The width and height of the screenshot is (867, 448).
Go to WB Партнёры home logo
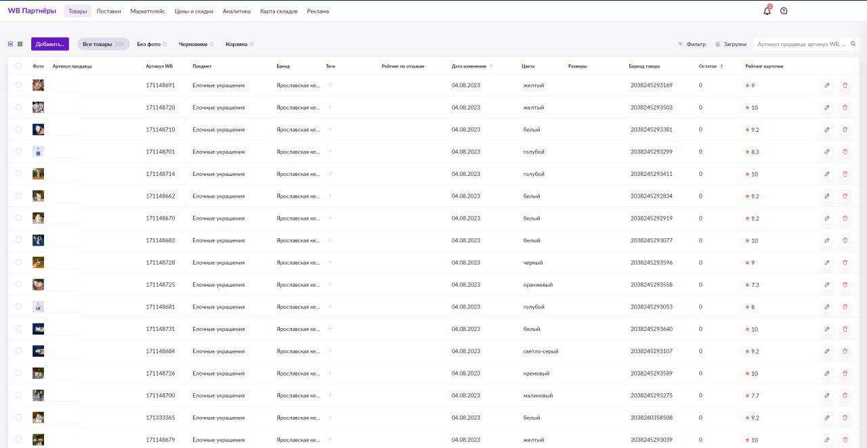32,11
